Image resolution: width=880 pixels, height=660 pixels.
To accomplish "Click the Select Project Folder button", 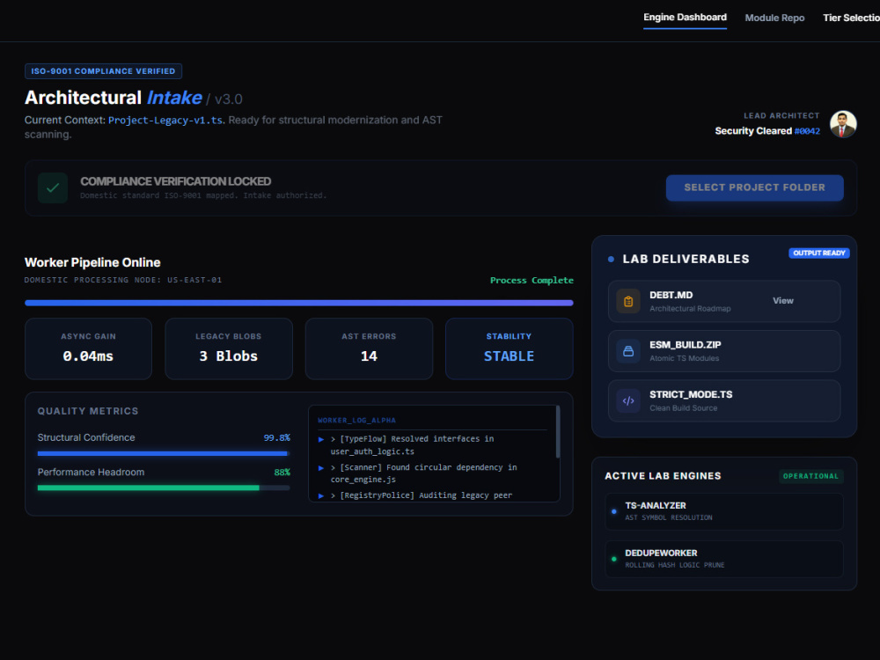I will click(754, 187).
